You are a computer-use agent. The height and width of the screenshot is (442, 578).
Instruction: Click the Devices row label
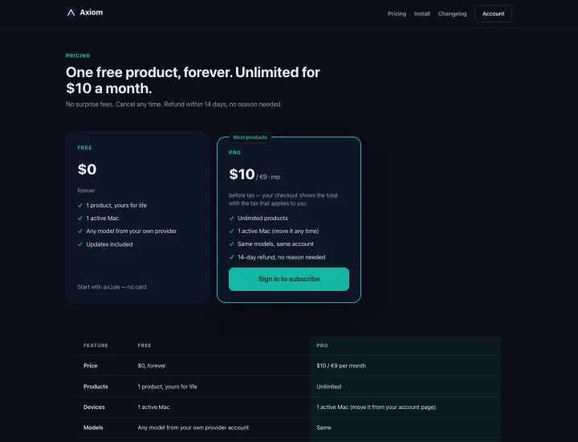click(x=94, y=407)
